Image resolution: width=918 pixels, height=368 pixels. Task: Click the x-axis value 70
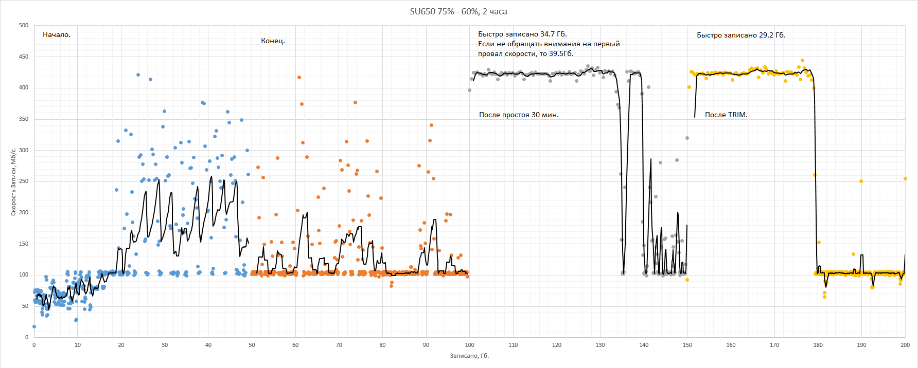tap(339, 345)
